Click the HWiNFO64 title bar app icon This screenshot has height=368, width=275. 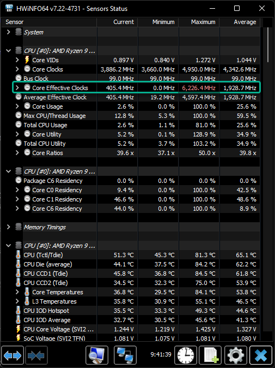coord(9,8)
